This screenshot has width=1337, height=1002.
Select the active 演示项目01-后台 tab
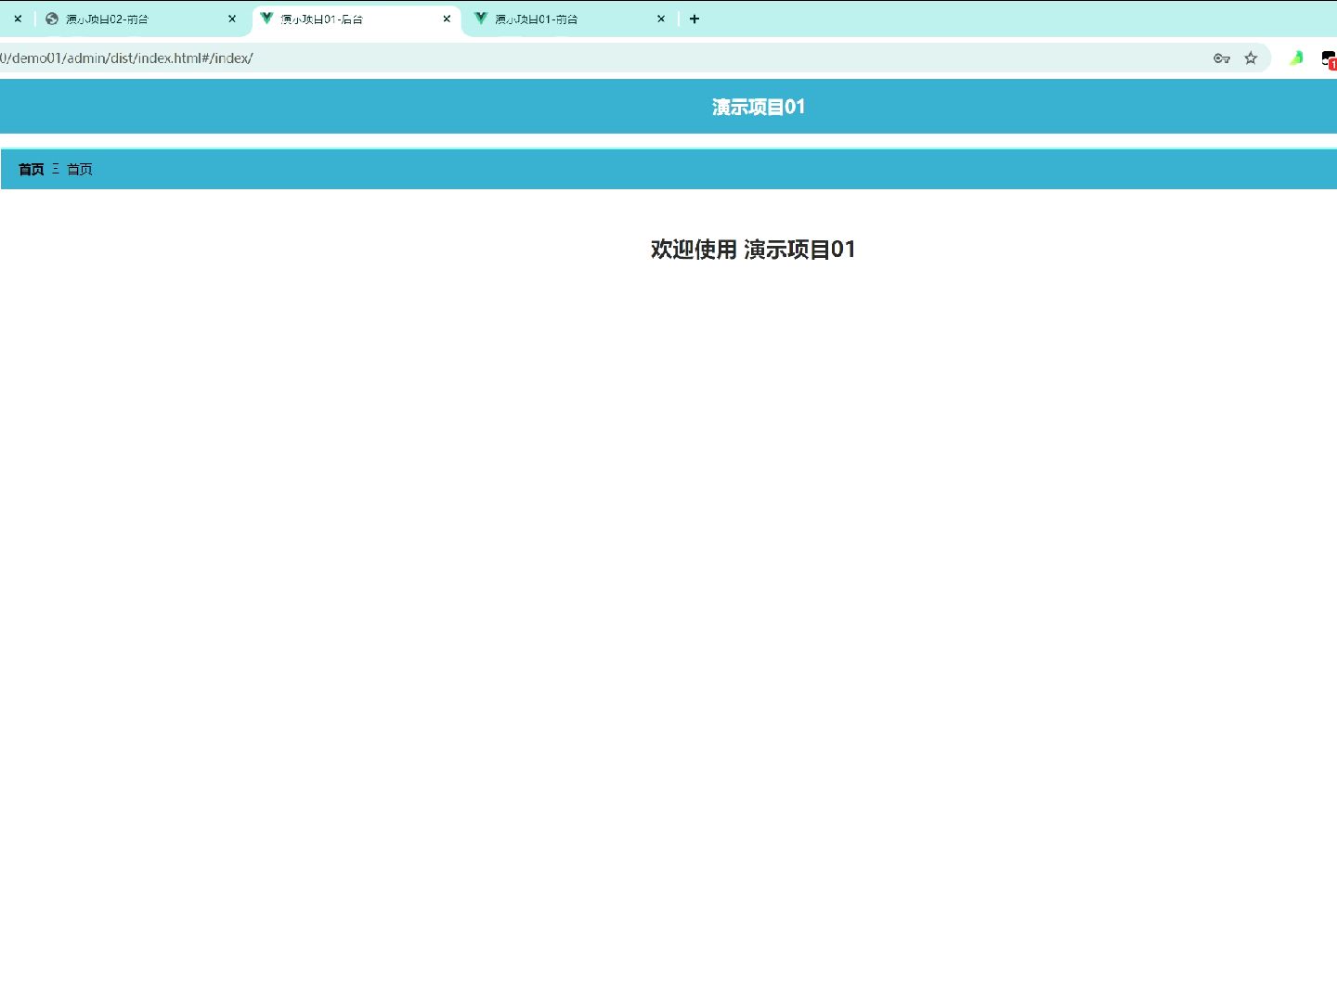click(x=356, y=19)
